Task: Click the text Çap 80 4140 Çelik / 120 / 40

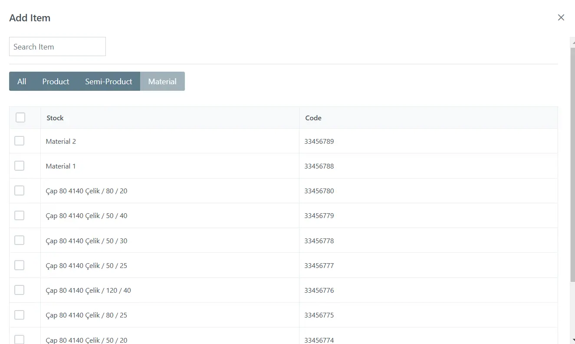Action: click(88, 290)
